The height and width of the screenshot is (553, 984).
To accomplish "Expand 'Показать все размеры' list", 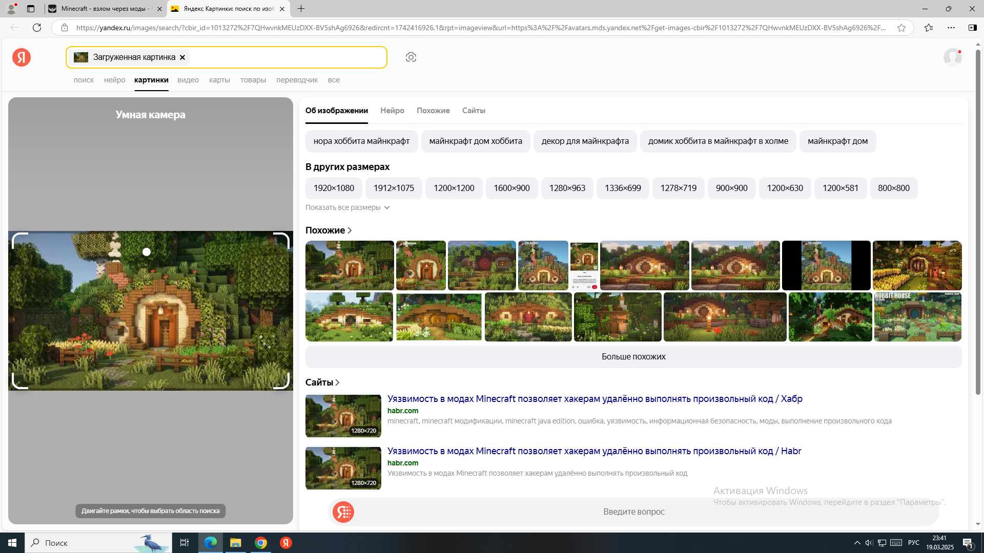I will pos(347,207).
